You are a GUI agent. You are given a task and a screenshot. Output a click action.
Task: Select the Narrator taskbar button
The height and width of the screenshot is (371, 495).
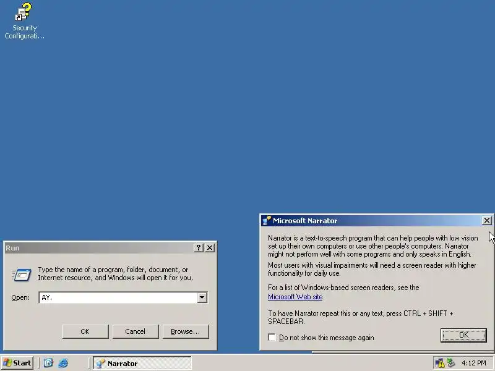(143, 363)
